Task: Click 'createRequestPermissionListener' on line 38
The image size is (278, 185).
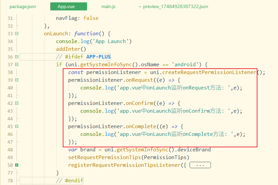Action: tap(209, 72)
